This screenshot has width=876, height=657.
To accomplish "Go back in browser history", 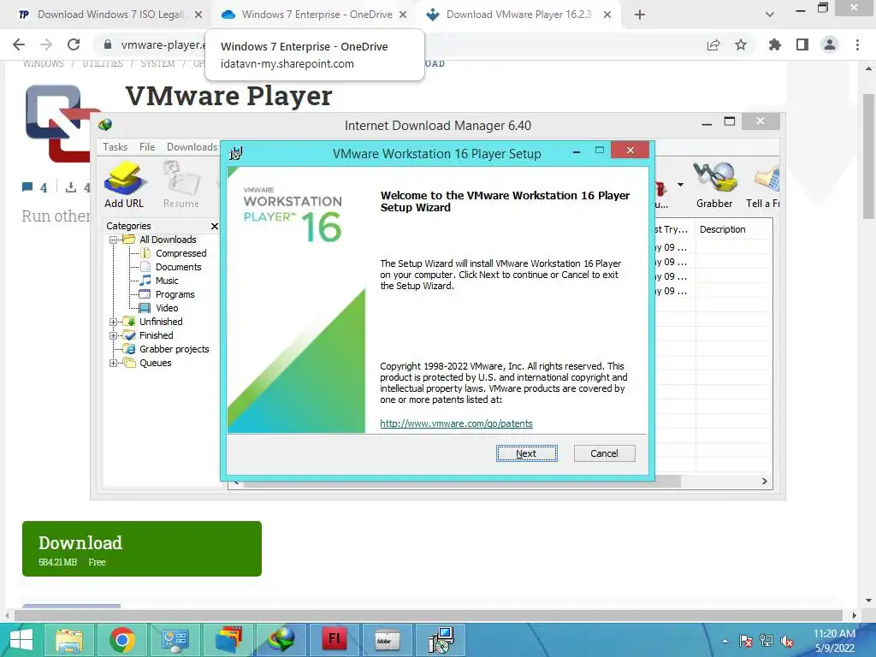I will click(x=19, y=44).
